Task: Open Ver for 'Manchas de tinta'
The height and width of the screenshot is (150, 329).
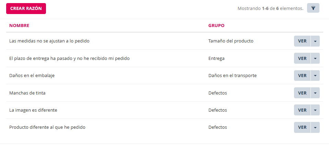Action: pos(302,93)
